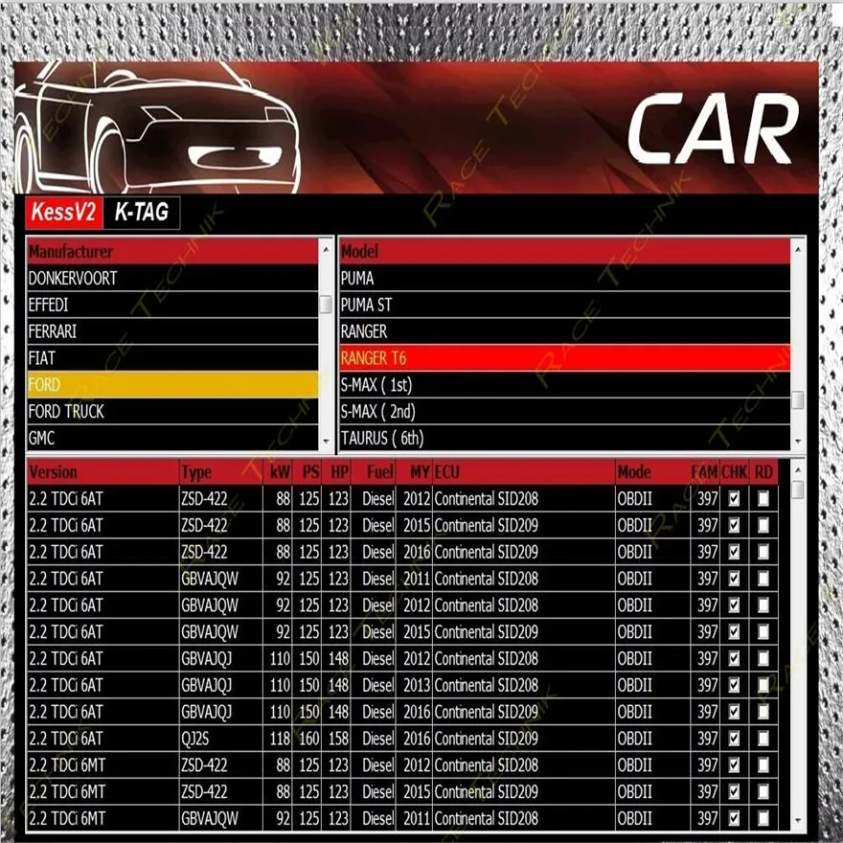843x843 pixels.
Task: Toggle CHK checkbox for 6AT ZSD-422 2016 row
Action: pos(734,552)
